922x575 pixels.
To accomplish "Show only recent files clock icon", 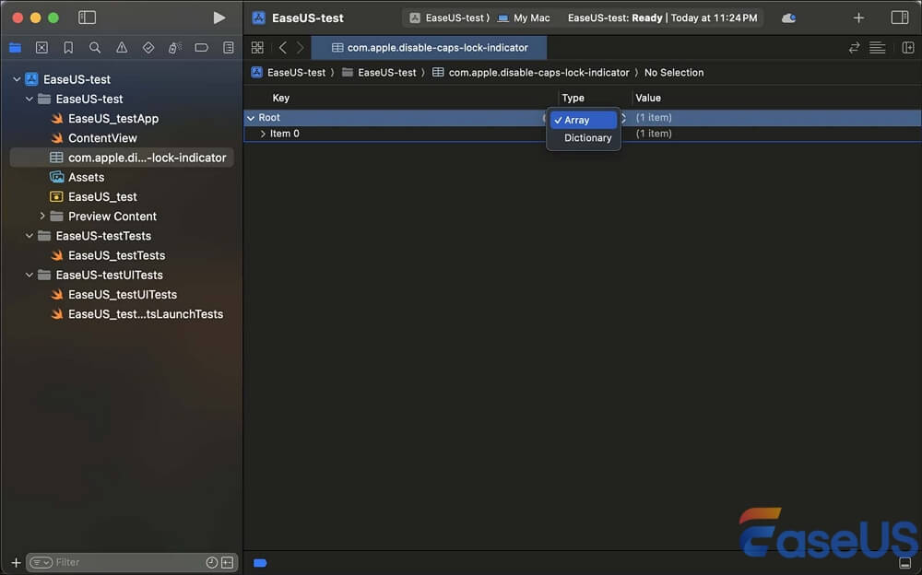I will click(x=212, y=563).
